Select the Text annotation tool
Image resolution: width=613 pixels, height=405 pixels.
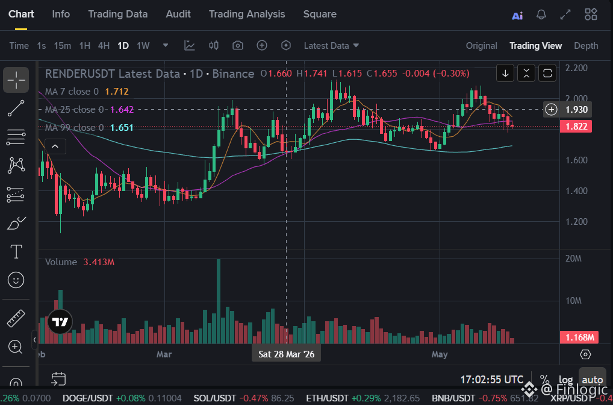(16, 251)
